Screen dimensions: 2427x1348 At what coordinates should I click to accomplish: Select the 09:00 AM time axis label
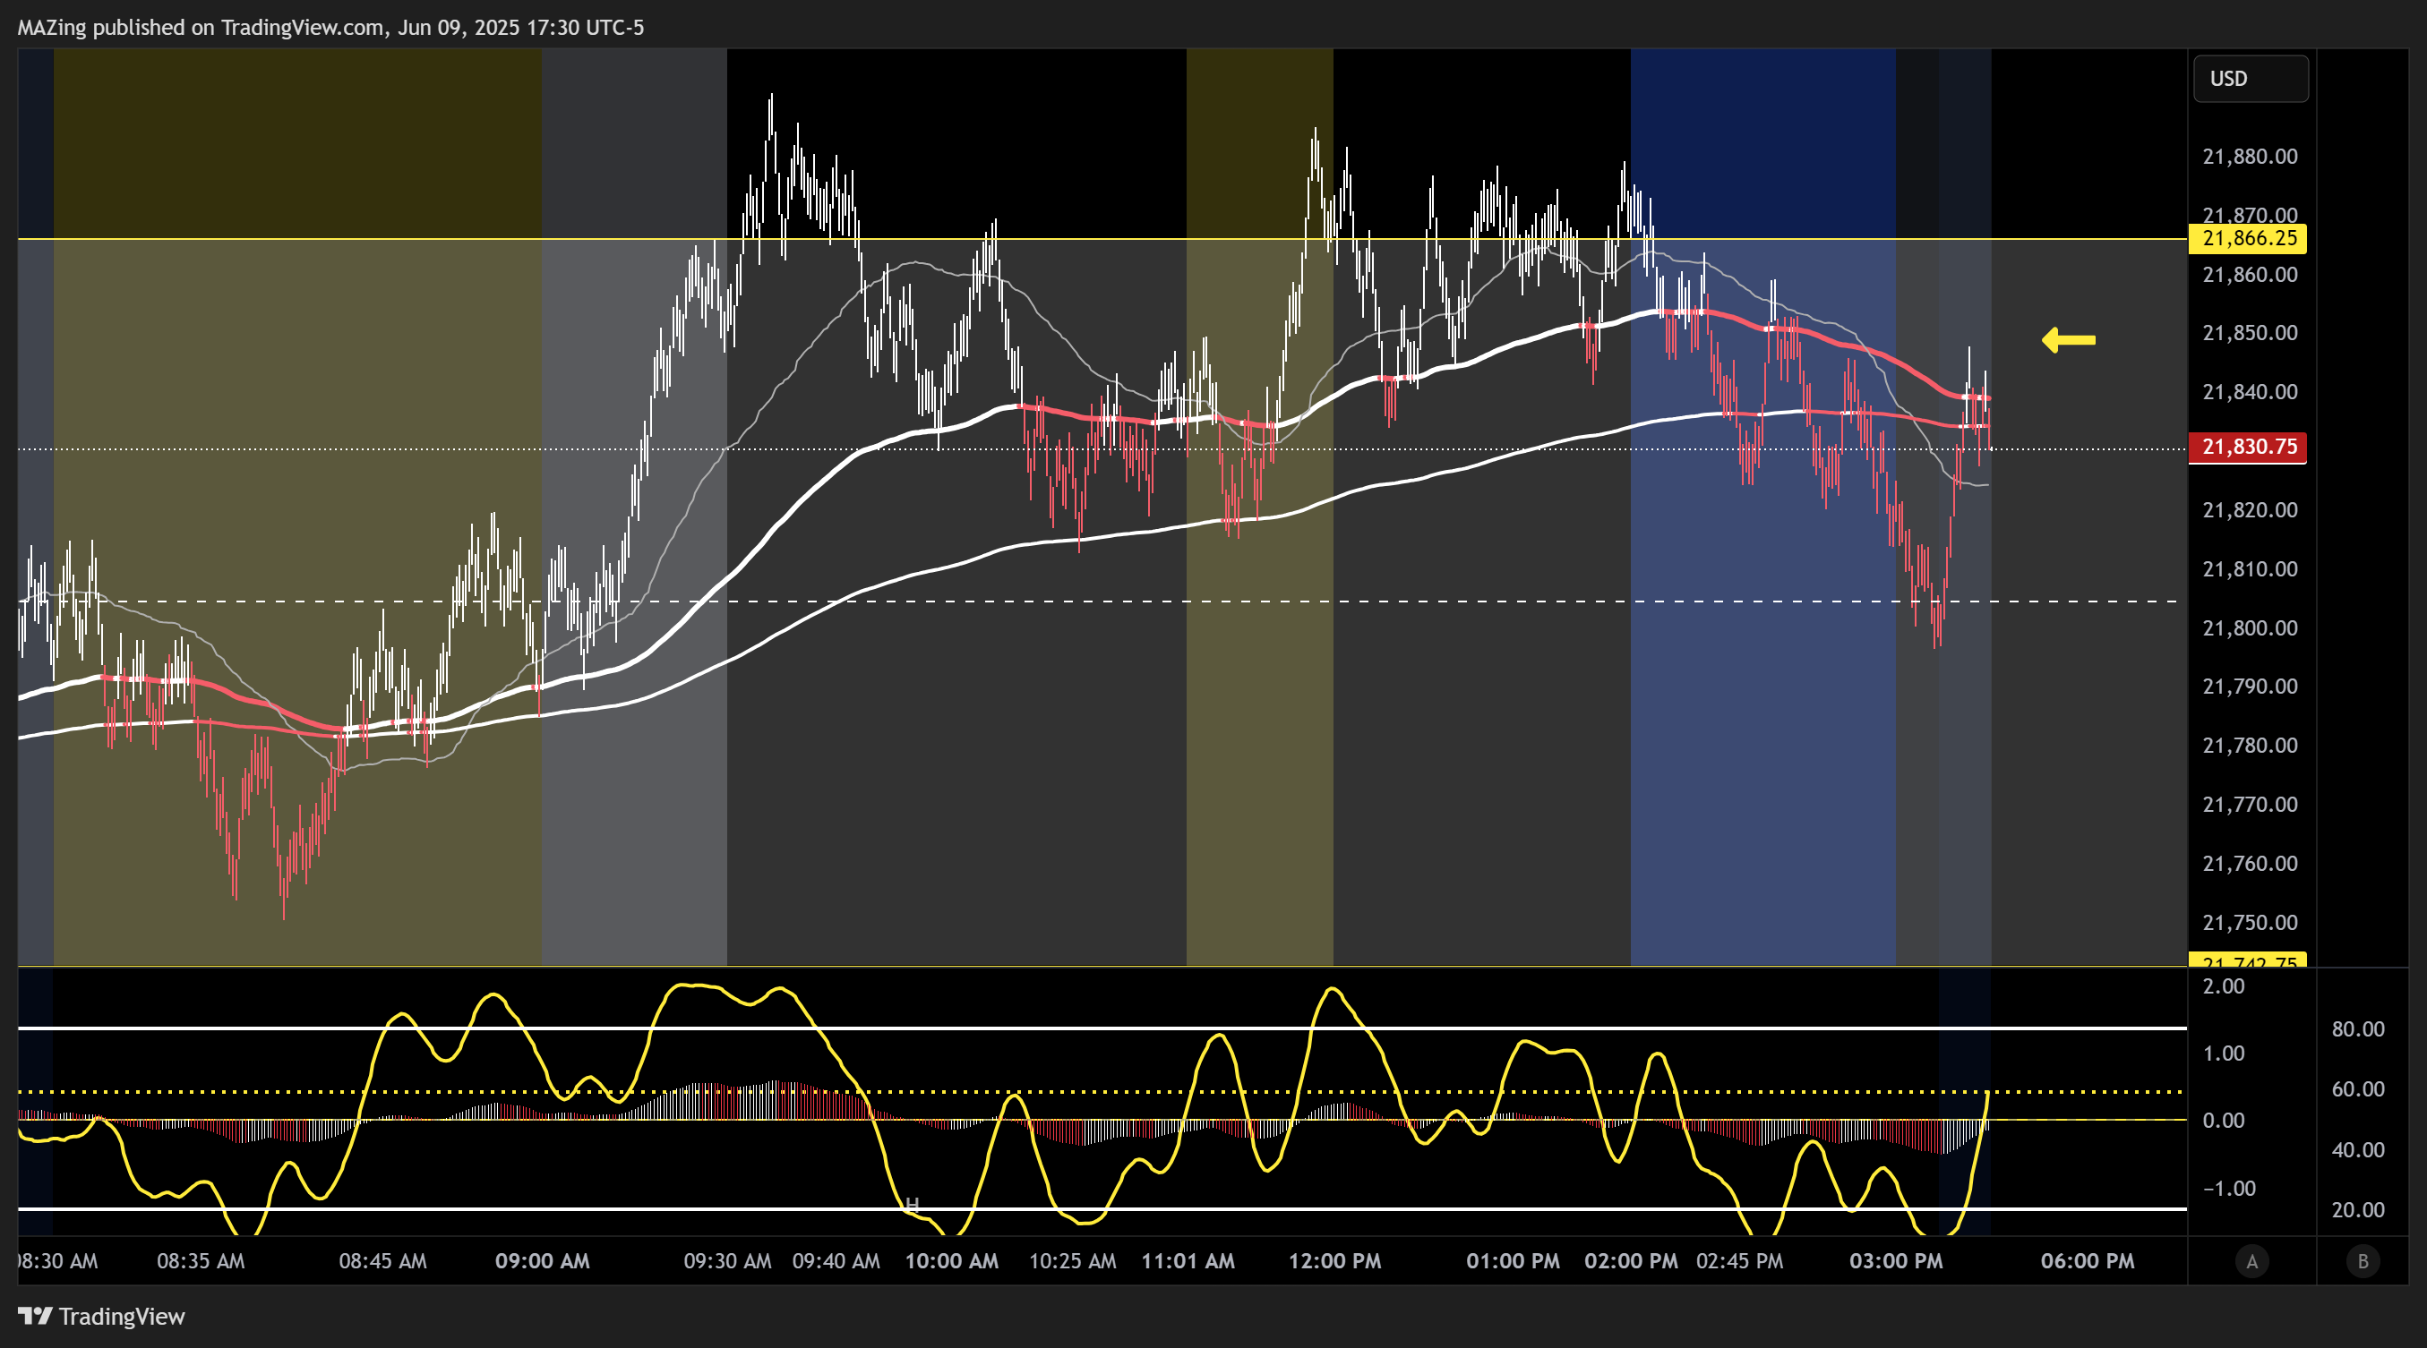tap(543, 1261)
